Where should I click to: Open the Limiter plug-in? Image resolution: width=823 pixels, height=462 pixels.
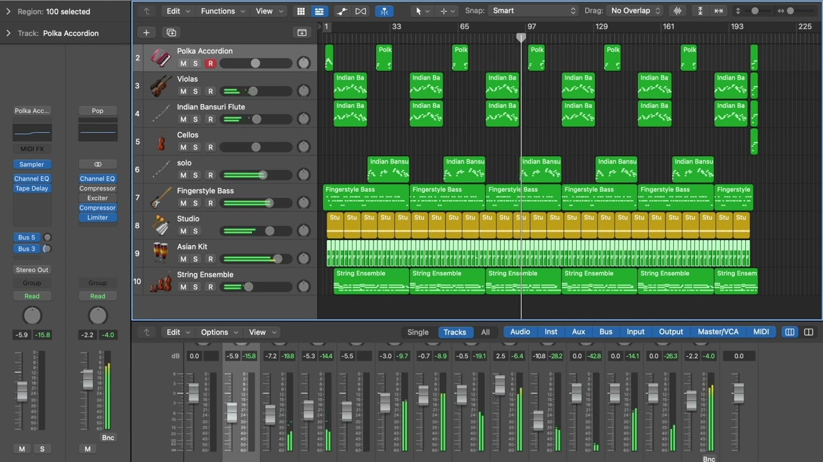(x=98, y=218)
